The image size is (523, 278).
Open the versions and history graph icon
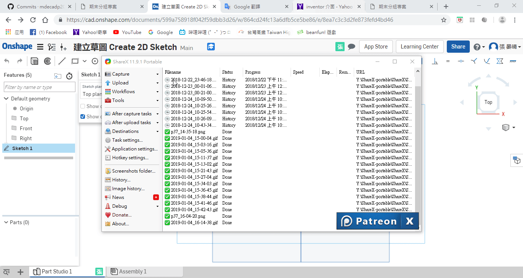(52, 47)
